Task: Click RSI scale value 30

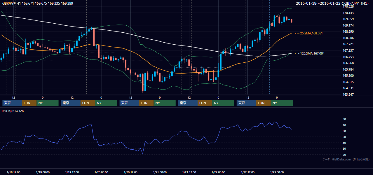Action: [x=344, y=149]
